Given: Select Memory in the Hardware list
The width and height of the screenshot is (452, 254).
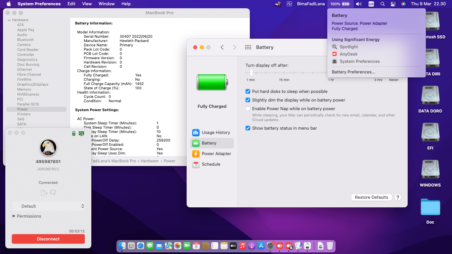Looking at the screenshot, I should point(24,89).
